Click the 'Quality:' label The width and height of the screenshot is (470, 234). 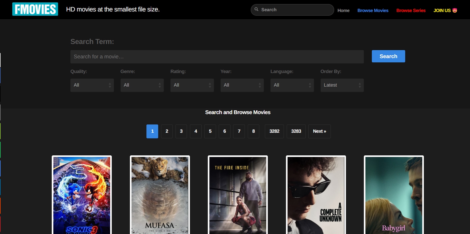tap(79, 71)
